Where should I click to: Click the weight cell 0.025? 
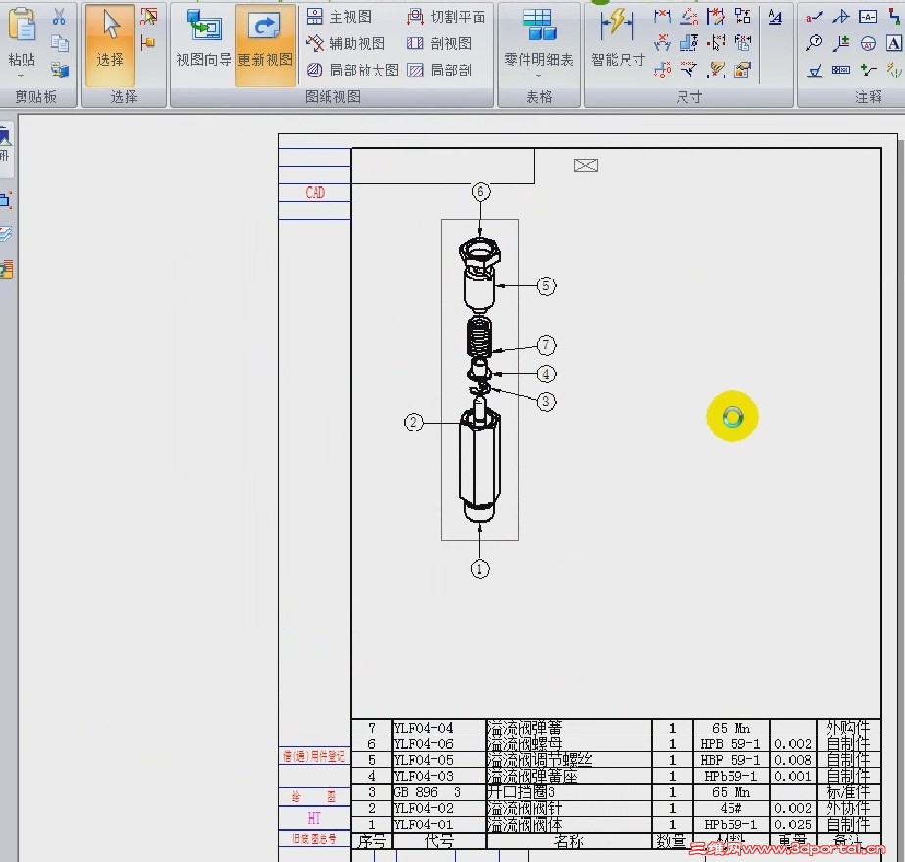(x=793, y=825)
